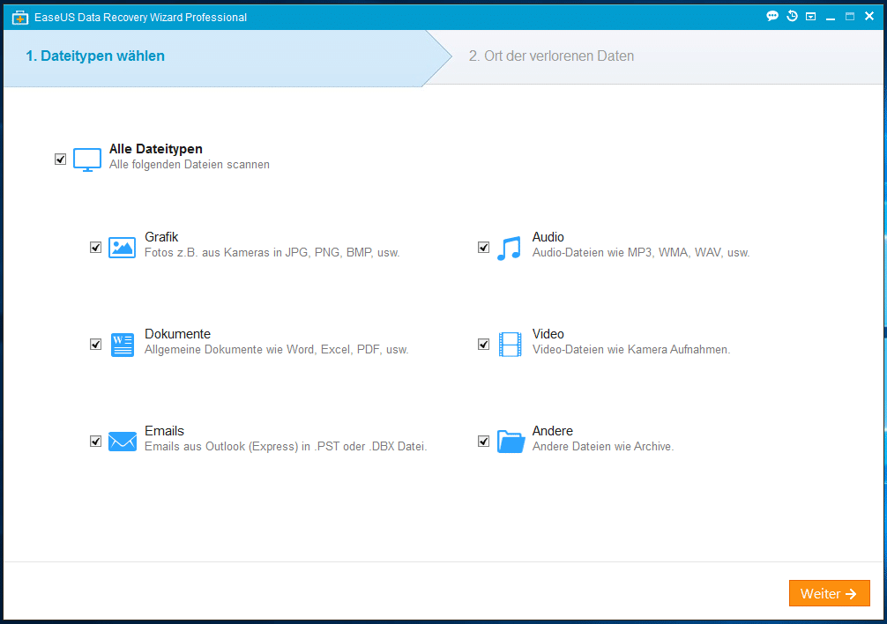Click the 'Grafik' label
887x624 pixels.
[x=161, y=237]
